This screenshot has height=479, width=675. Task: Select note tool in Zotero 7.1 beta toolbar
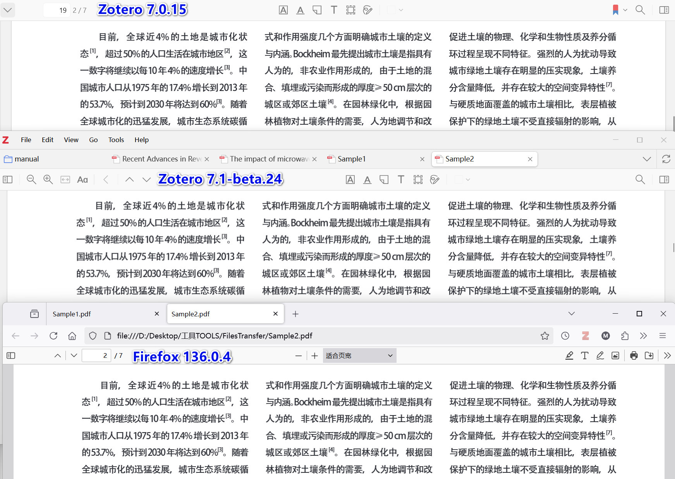pos(384,180)
